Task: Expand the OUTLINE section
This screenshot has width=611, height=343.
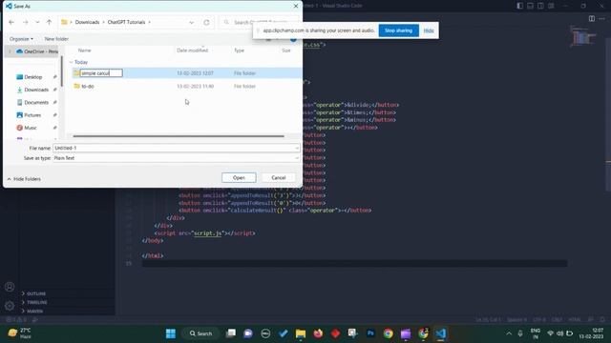Action: click(x=34, y=293)
